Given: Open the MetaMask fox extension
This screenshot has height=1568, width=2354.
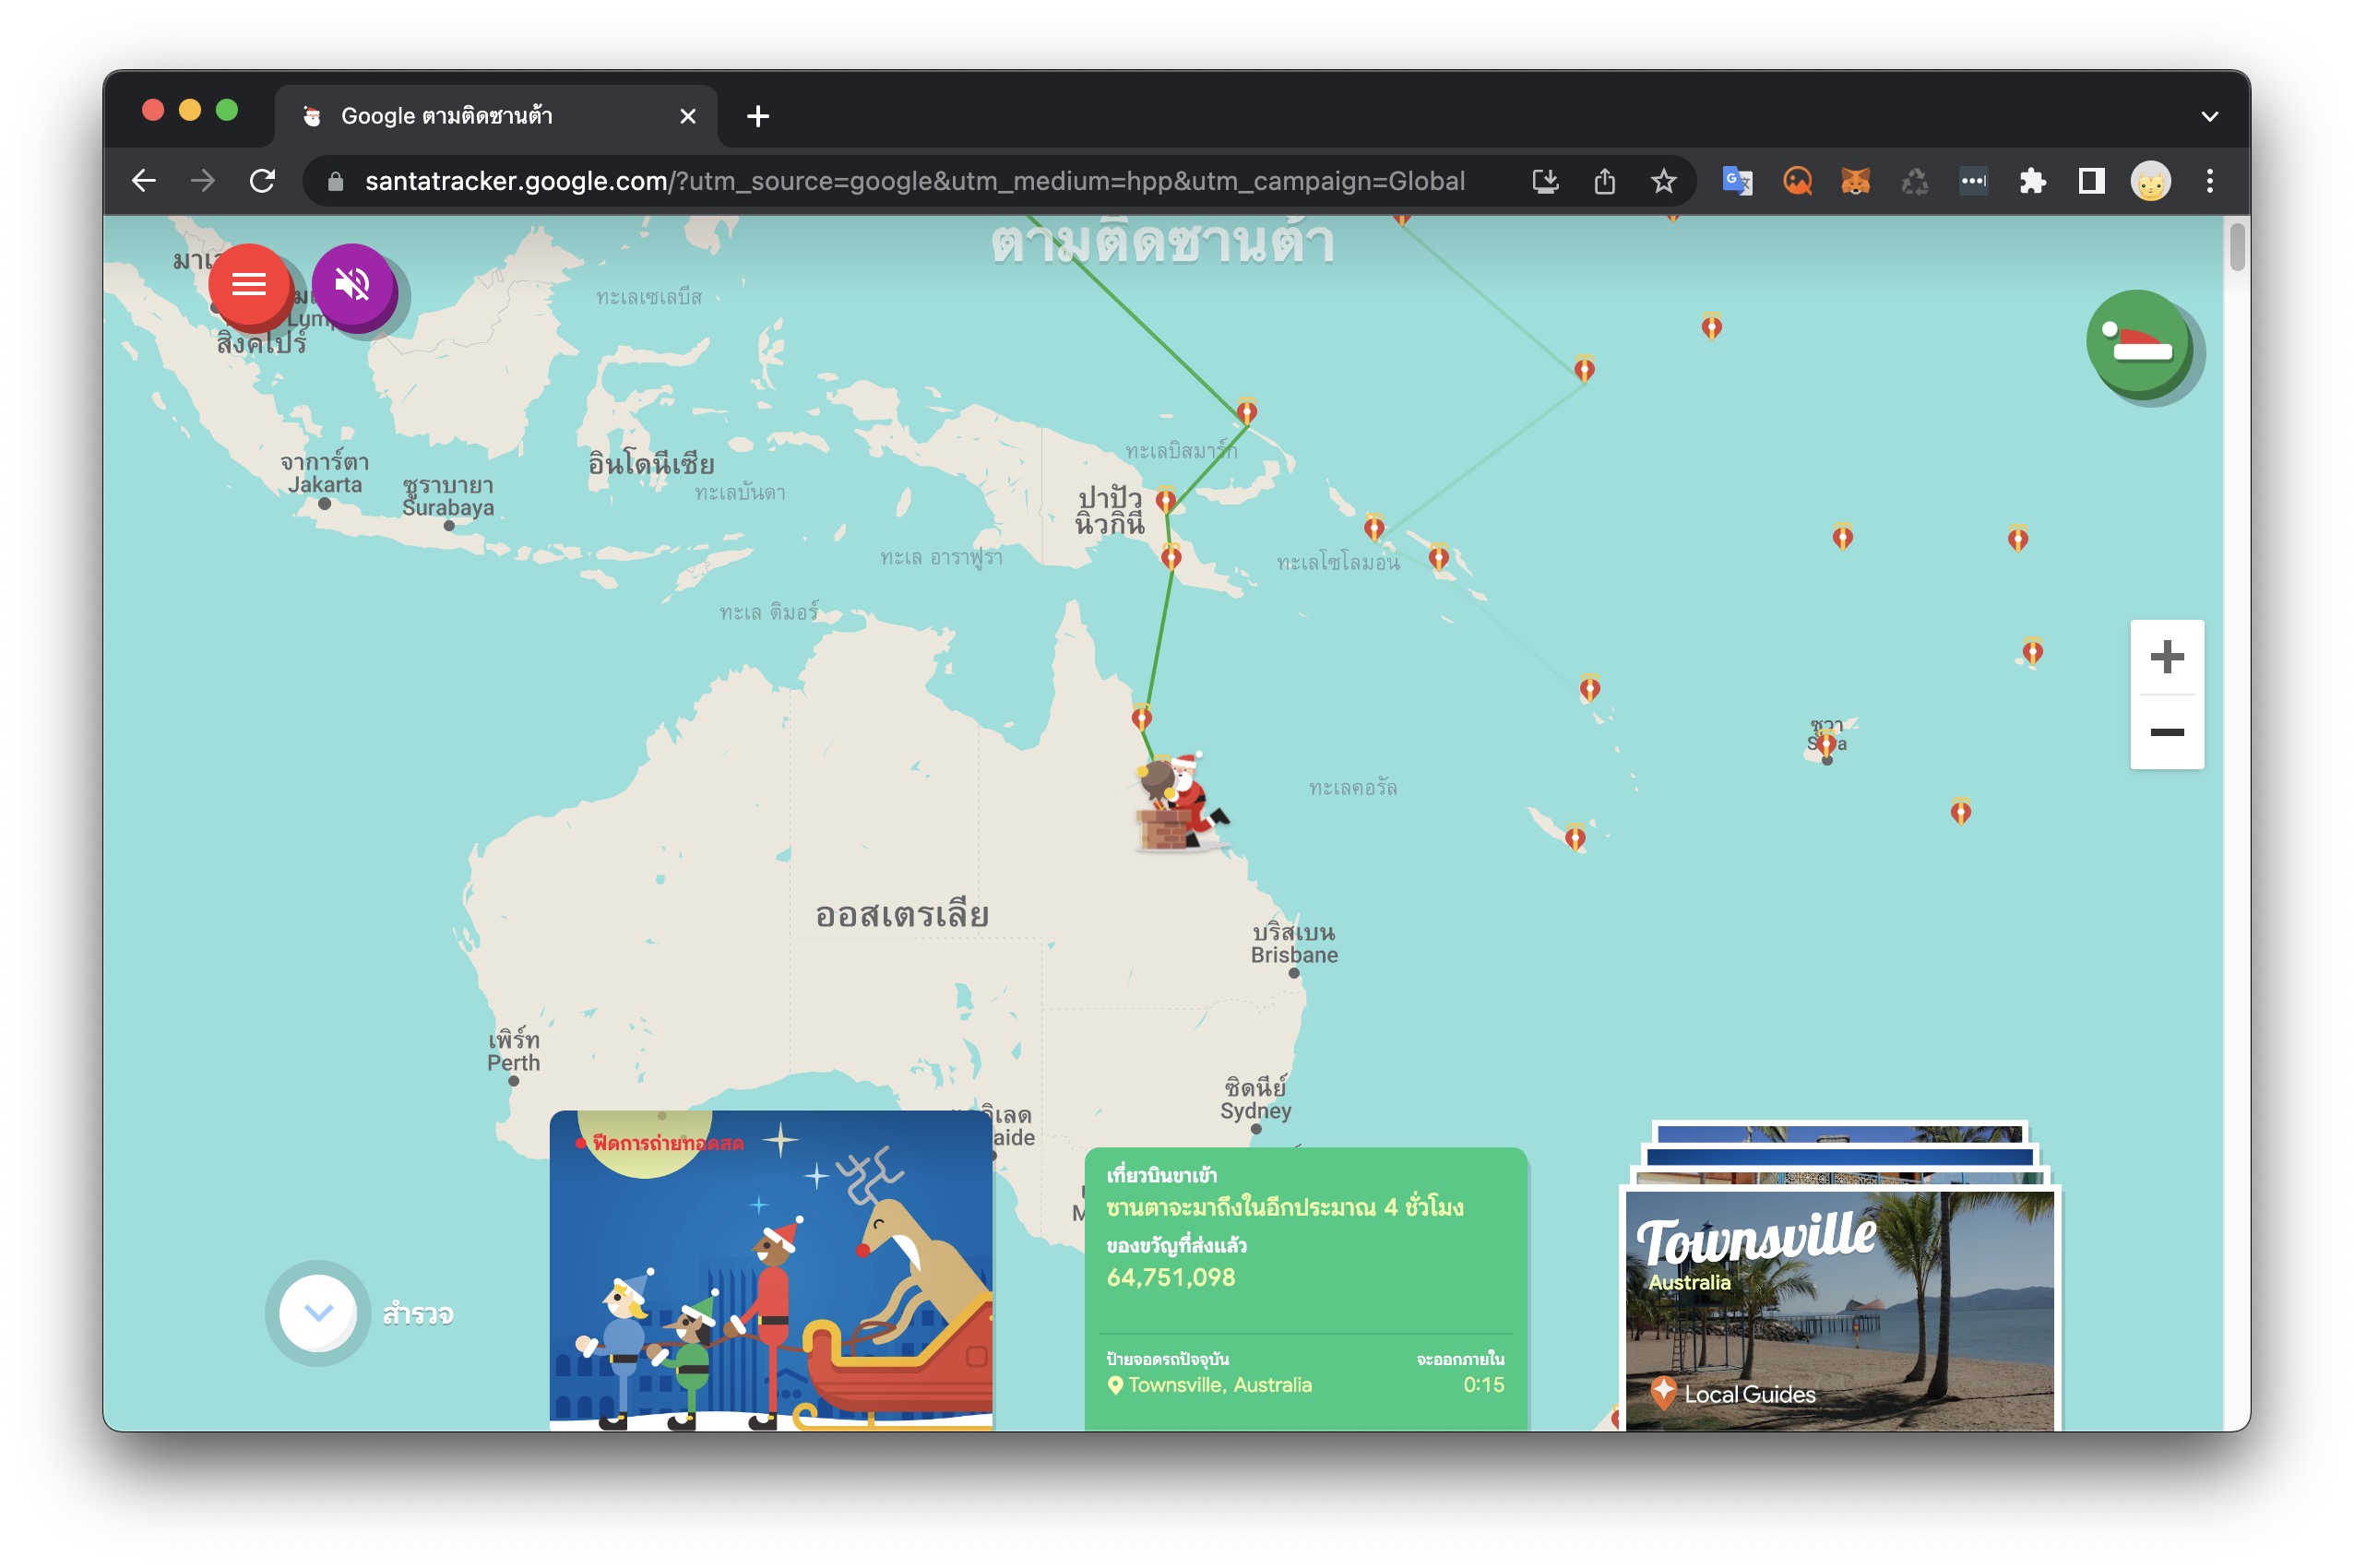Looking at the screenshot, I should 1855,181.
